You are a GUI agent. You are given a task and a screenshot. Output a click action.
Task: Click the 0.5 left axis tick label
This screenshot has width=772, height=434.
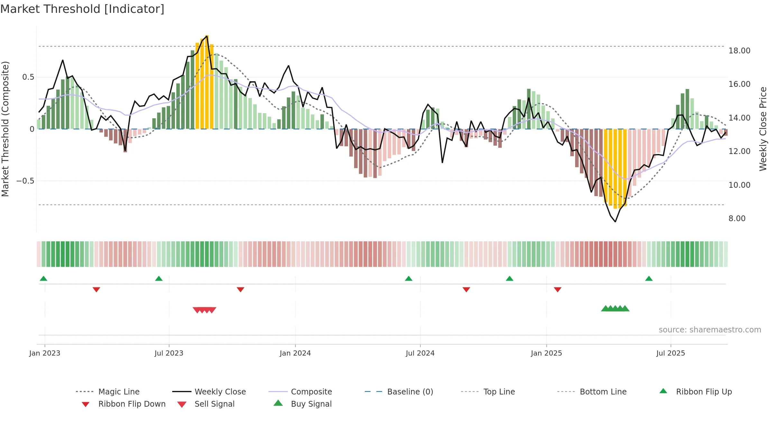(28, 77)
